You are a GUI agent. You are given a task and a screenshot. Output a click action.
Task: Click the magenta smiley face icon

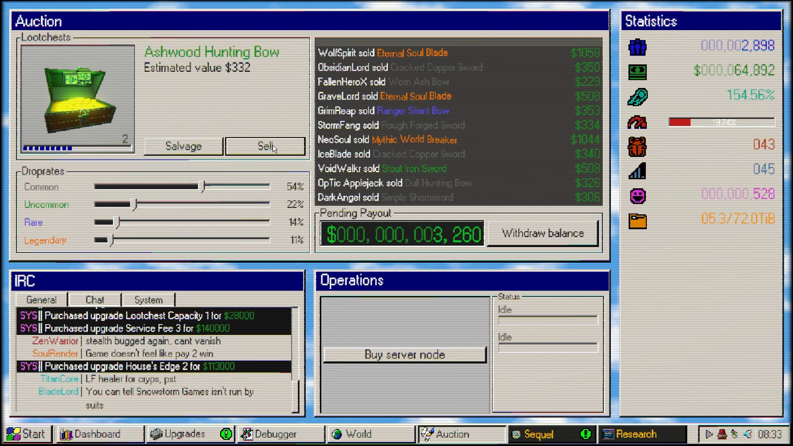[637, 196]
